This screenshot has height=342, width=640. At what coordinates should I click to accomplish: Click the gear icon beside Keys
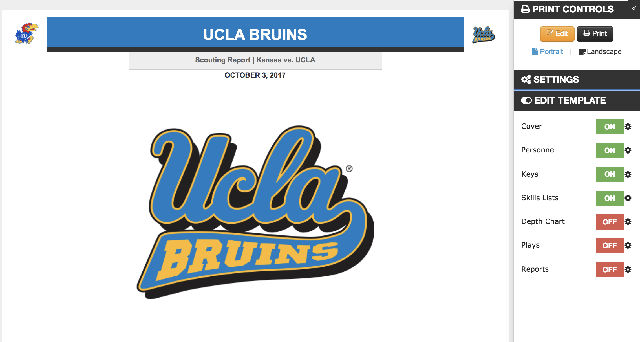pyautogui.click(x=628, y=174)
